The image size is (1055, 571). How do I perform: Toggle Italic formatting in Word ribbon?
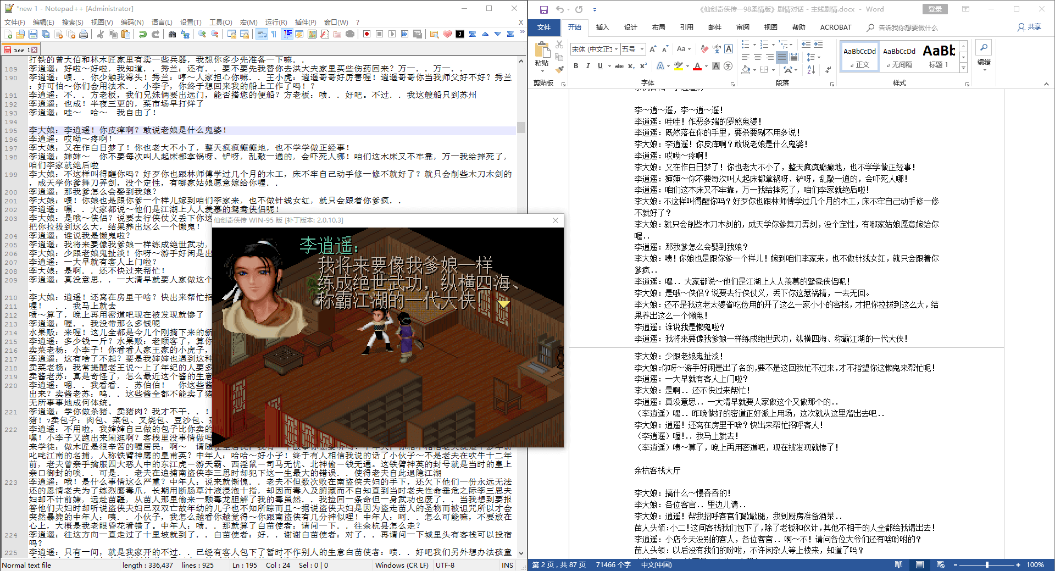coord(588,66)
